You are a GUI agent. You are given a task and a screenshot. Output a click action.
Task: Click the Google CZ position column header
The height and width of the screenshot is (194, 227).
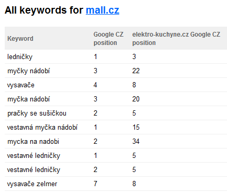tap(108, 39)
